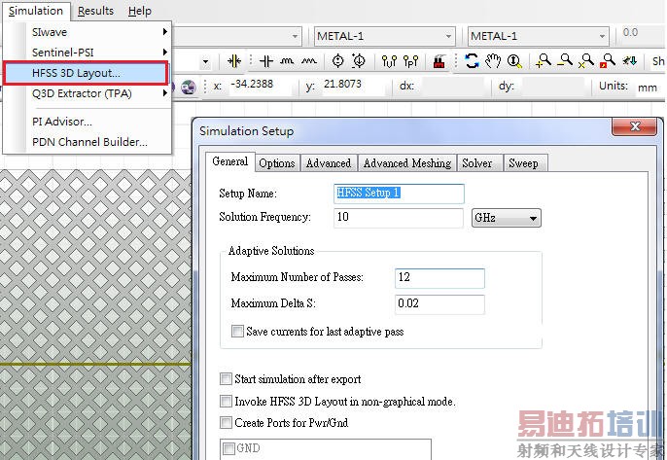
Task: Click the Units mm field
Action: point(649,88)
